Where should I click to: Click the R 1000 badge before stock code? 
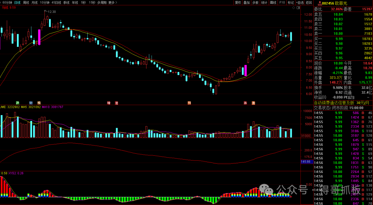click(320, 3)
